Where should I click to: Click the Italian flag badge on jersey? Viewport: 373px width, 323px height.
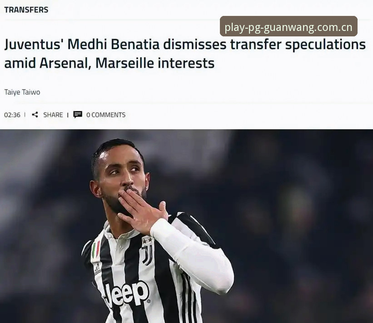96,250
